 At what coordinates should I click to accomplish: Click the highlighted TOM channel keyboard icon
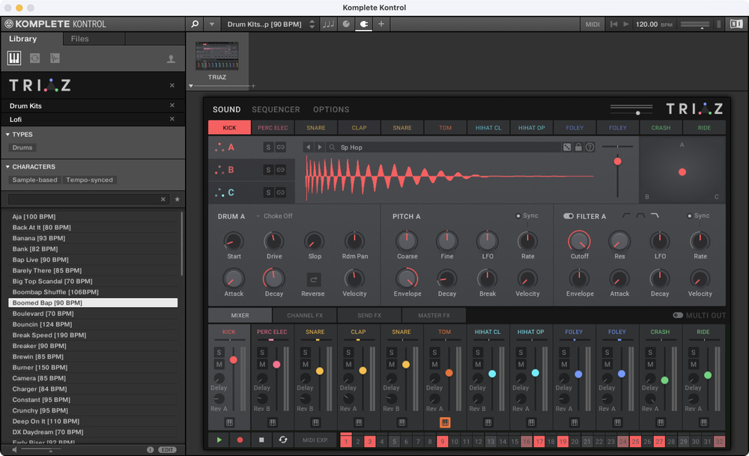445,422
